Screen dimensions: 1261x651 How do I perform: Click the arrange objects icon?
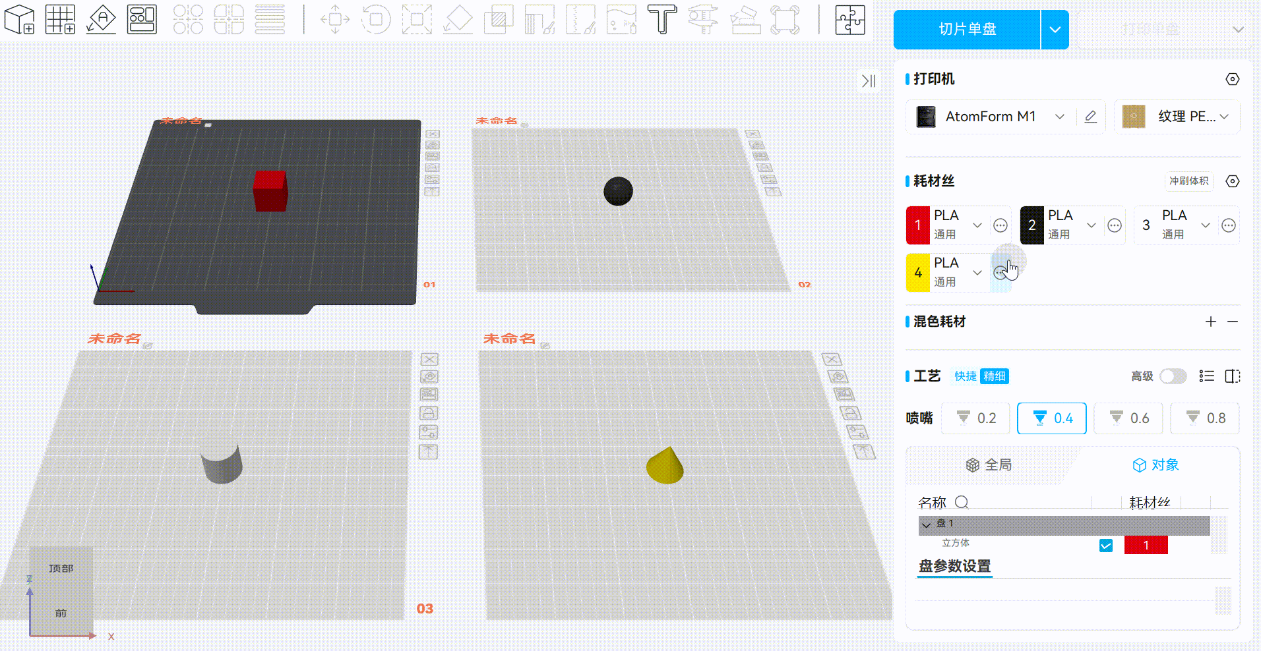(142, 20)
